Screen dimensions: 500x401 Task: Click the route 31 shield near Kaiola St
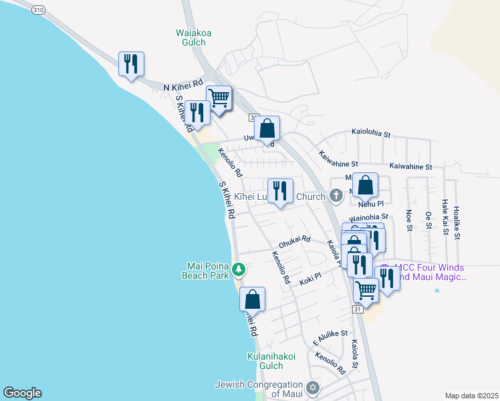(358, 309)
